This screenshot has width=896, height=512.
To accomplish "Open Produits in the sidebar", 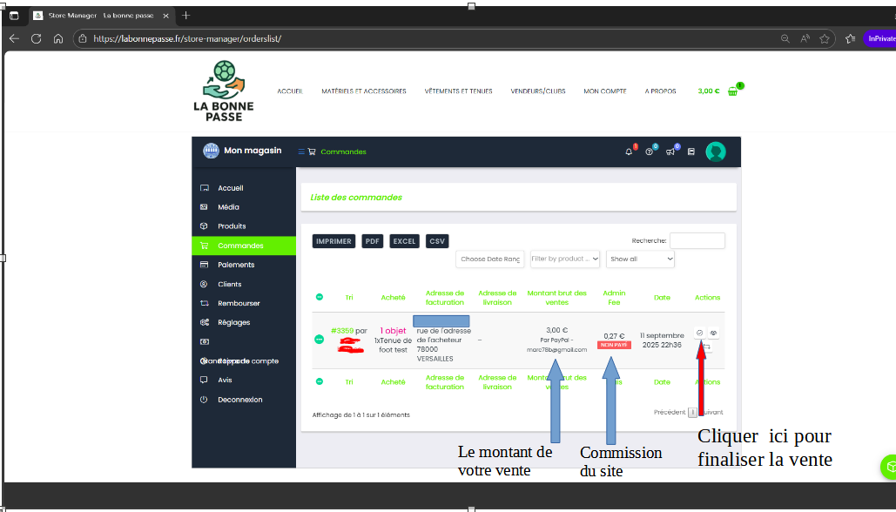I will [x=232, y=226].
